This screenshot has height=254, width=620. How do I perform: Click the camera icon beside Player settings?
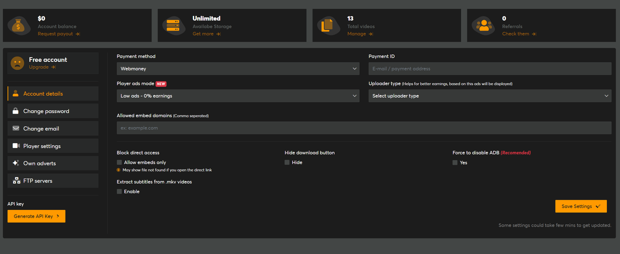(15, 146)
